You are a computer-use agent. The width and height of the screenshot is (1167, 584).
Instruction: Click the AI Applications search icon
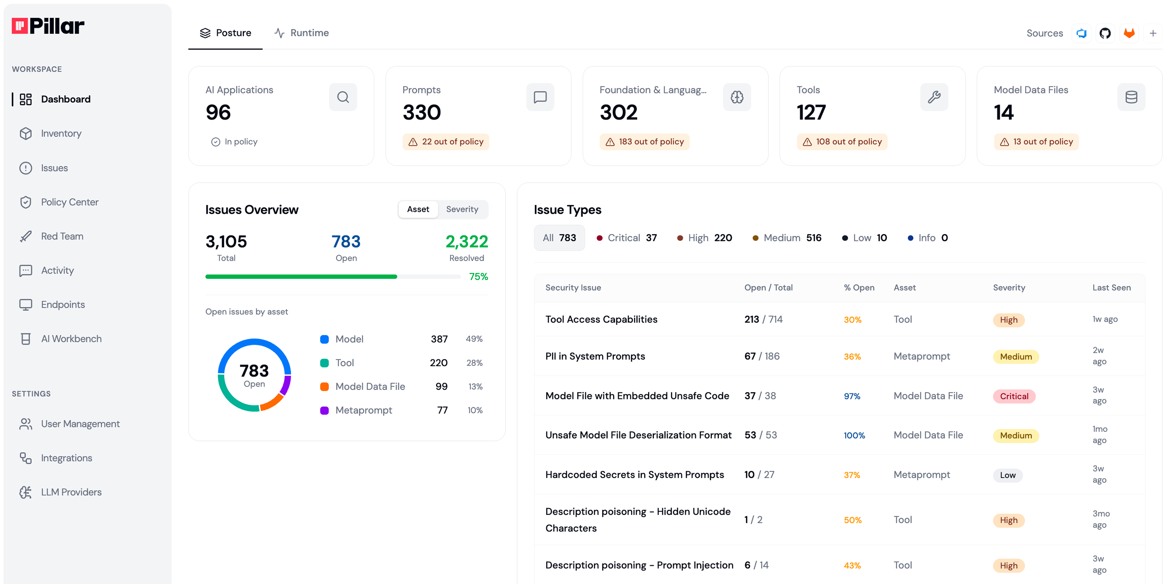[x=343, y=97]
